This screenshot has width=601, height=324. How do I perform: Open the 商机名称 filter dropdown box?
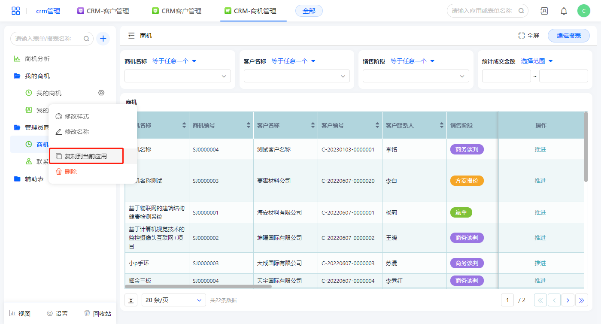tap(177, 76)
